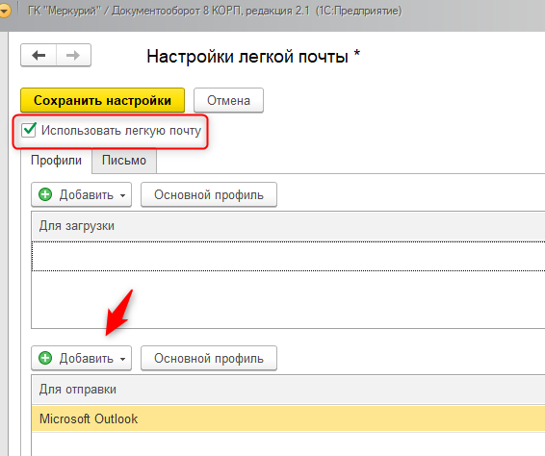545x456 pixels.
Task: Select the Microsoft Outlook row
Action: pos(288,418)
